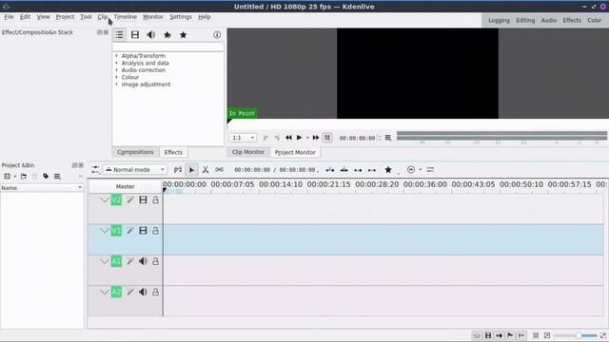
Task: Click timeline zoom slider
Action: [x=575, y=335]
